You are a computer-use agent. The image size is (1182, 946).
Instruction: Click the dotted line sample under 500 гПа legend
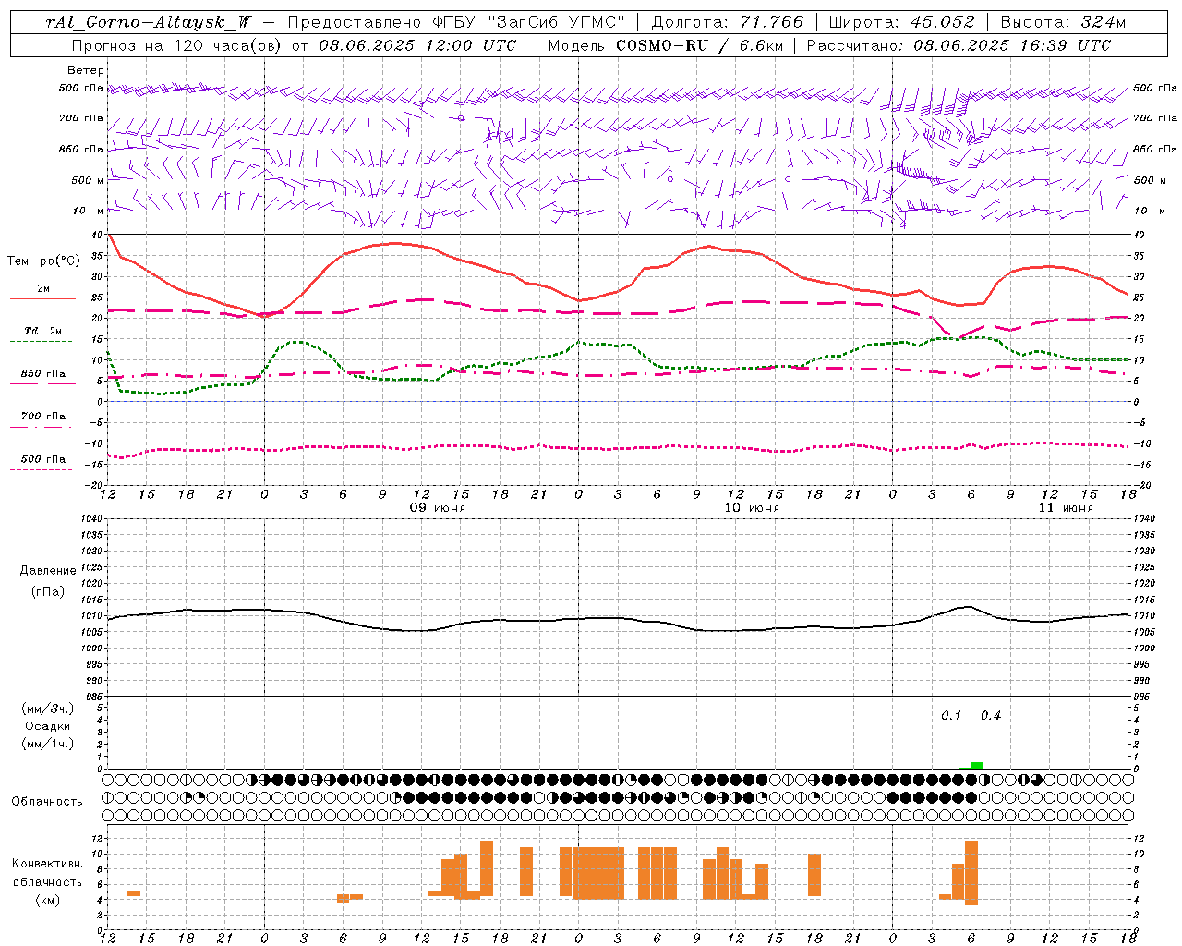tap(42, 469)
